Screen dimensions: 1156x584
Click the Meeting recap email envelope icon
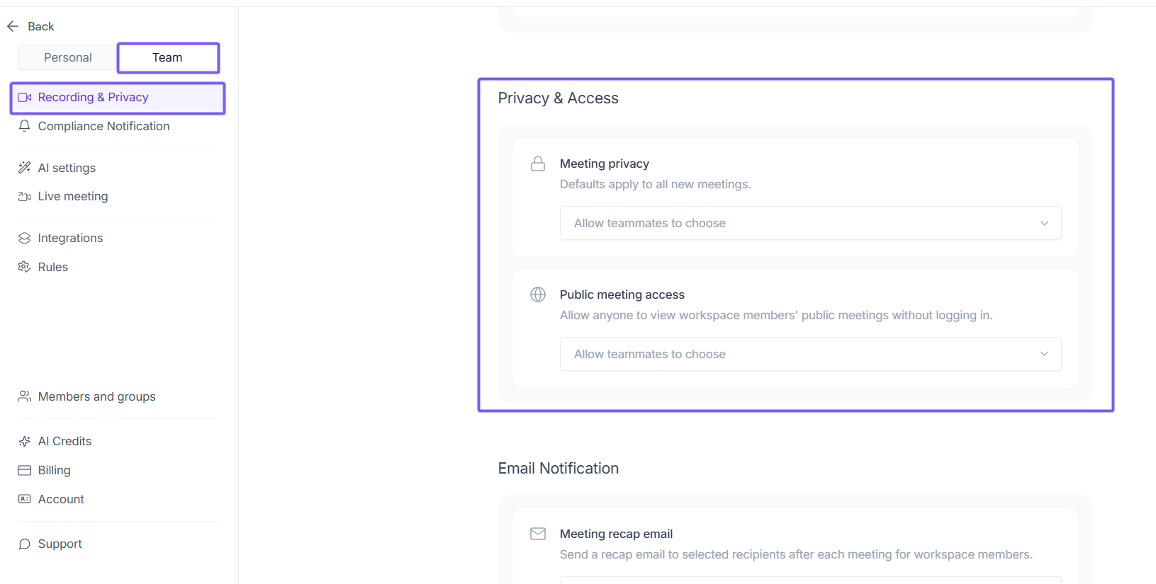tap(538, 534)
